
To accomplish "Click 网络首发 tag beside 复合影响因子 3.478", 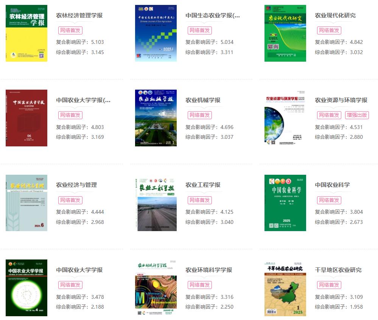I will pyautogui.click(x=70, y=285).
